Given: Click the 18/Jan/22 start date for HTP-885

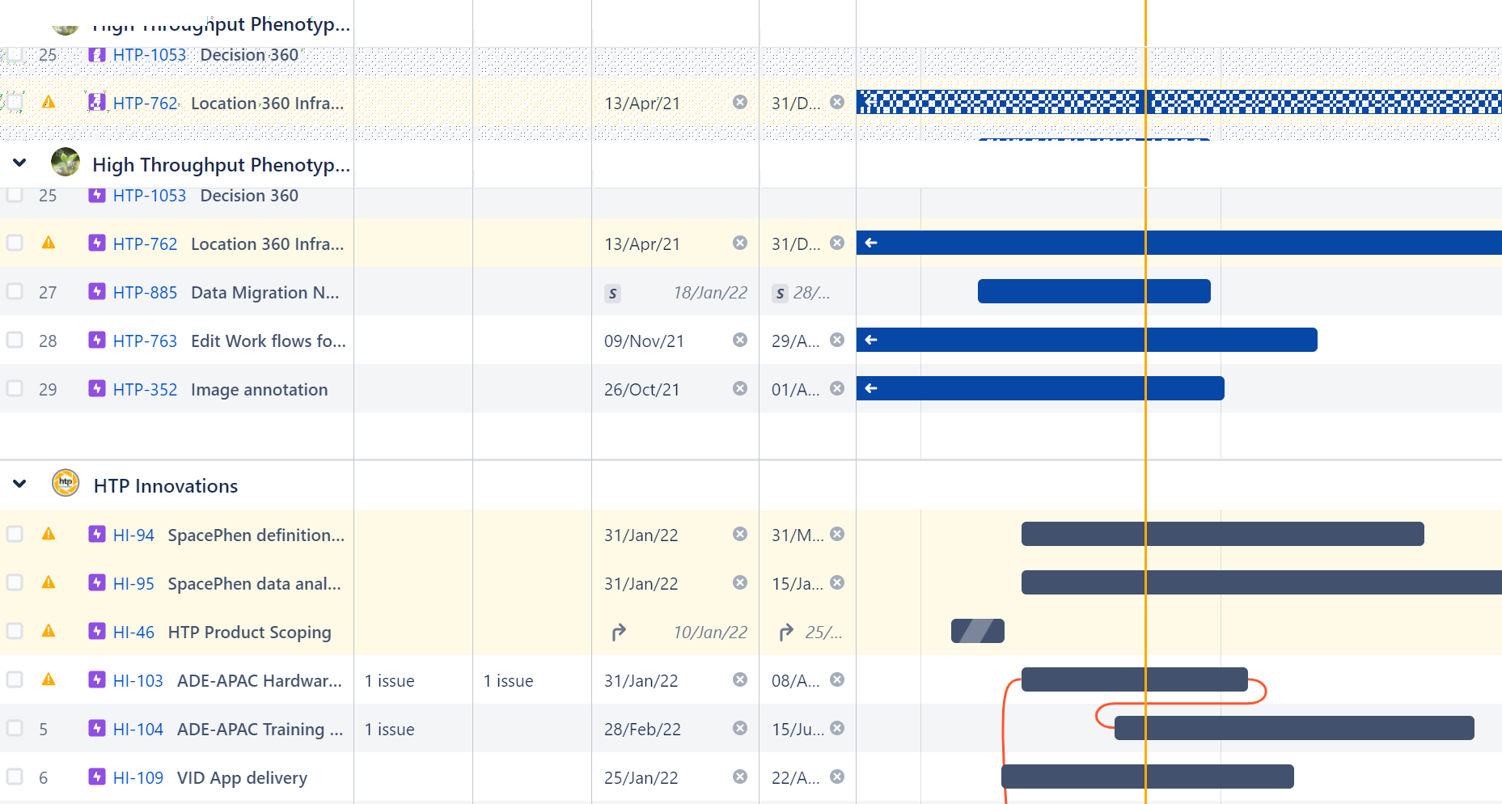Looking at the screenshot, I should coord(710,293).
